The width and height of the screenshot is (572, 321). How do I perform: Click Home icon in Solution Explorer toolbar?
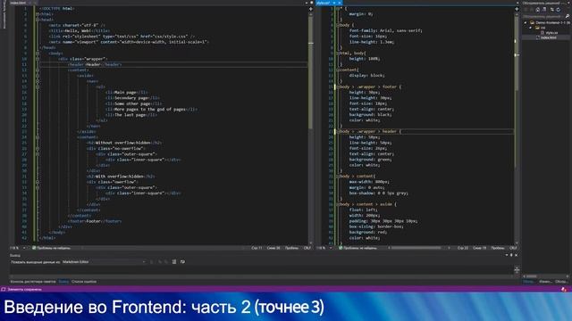point(538,10)
